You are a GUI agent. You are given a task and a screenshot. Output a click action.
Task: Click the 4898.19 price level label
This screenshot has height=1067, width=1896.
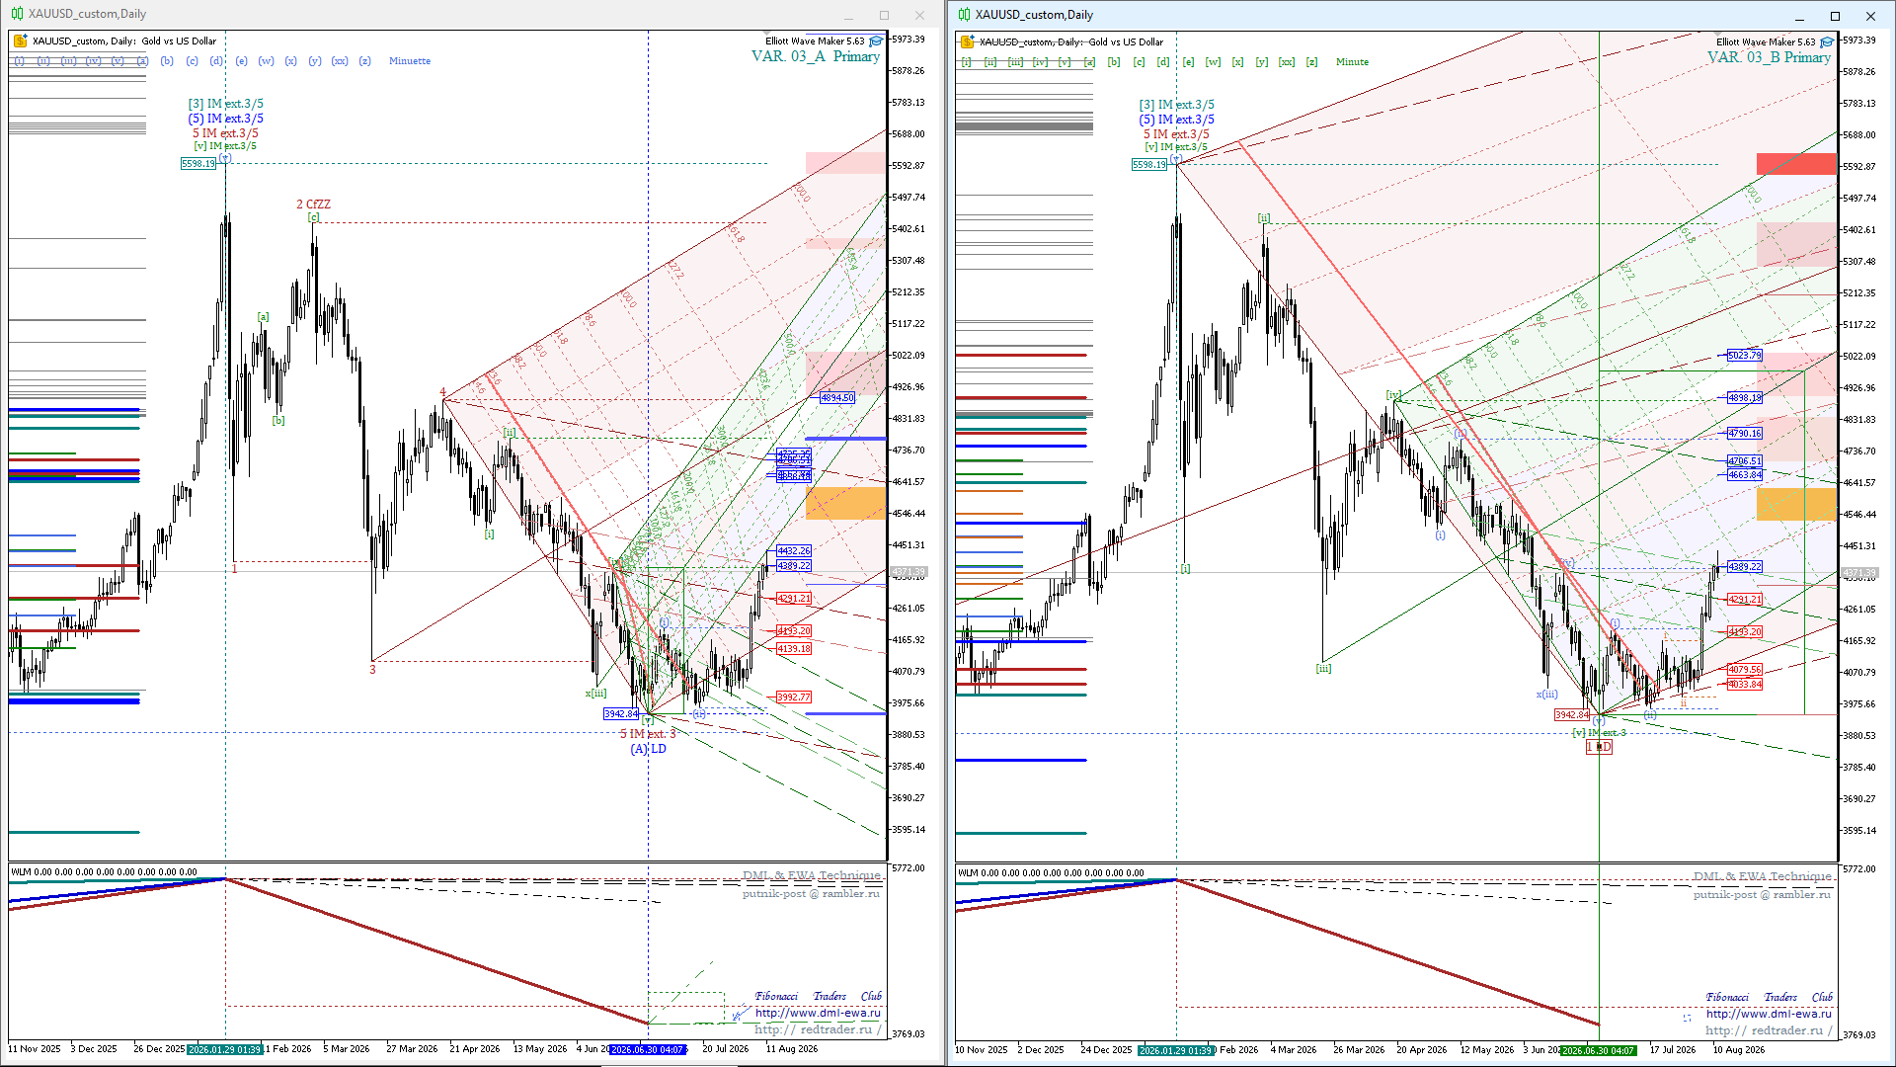tap(1745, 398)
